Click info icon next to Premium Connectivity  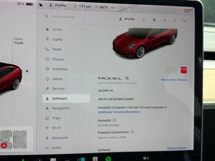tap(132, 132)
